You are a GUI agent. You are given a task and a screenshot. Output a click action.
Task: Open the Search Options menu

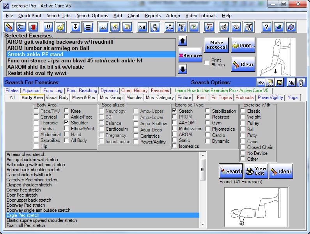click(92, 16)
